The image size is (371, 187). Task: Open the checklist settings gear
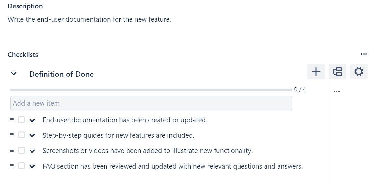359,72
